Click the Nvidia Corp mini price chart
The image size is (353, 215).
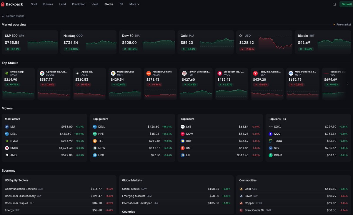[x=18, y=94]
